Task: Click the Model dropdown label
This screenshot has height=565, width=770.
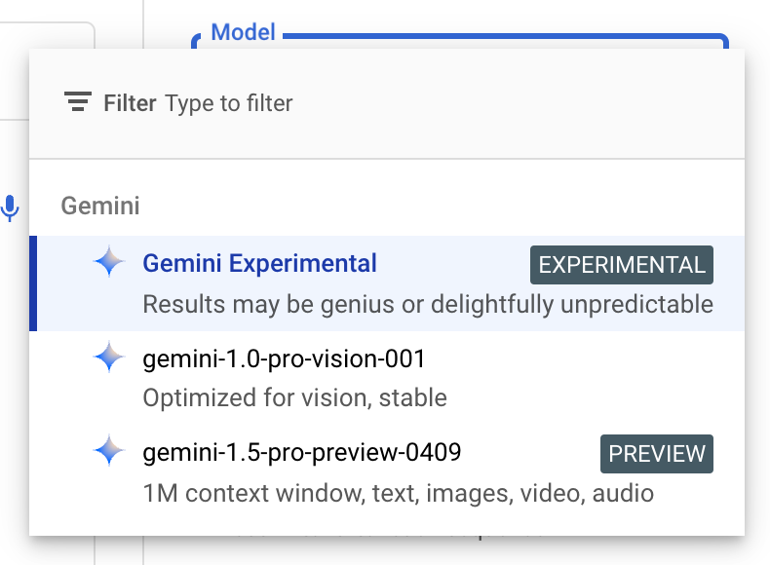Action: point(243,32)
